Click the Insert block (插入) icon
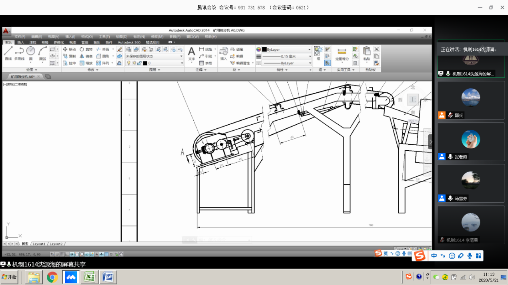 [x=223, y=54]
